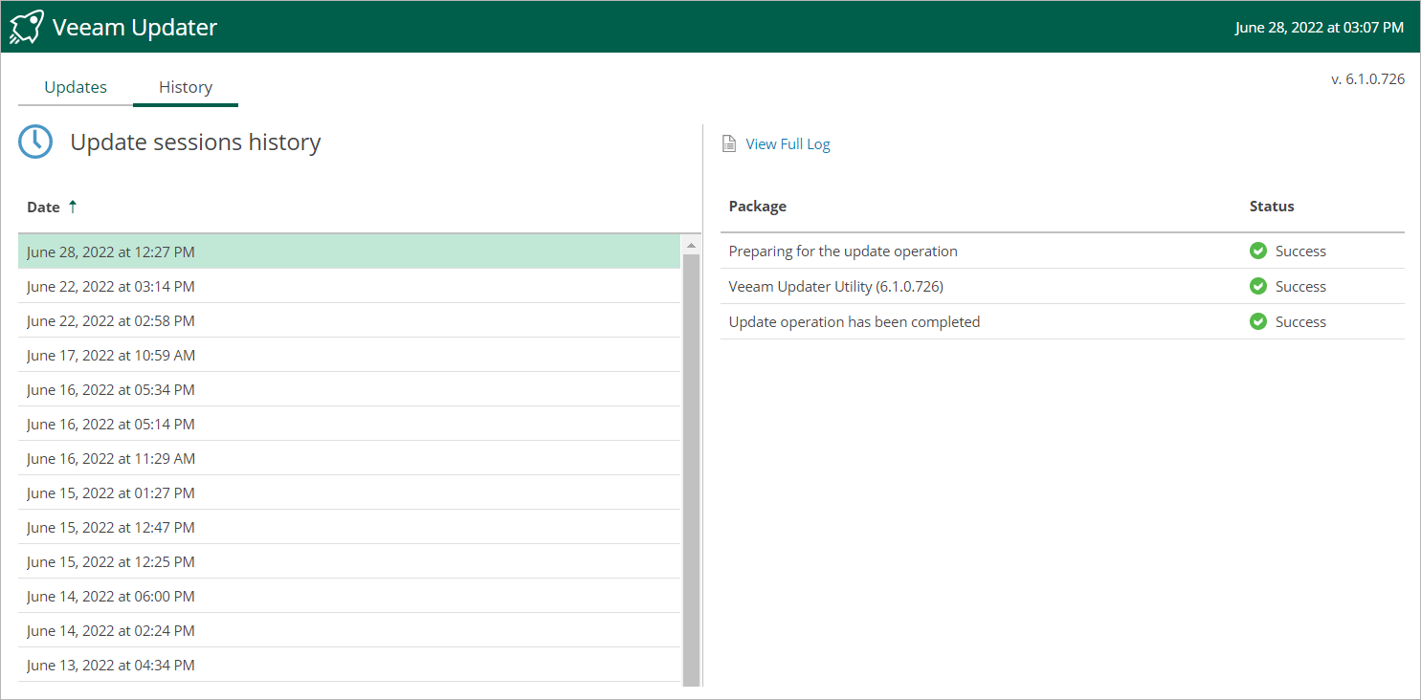
Task: Sort sessions by the Date column header
Action: click(x=43, y=208)
